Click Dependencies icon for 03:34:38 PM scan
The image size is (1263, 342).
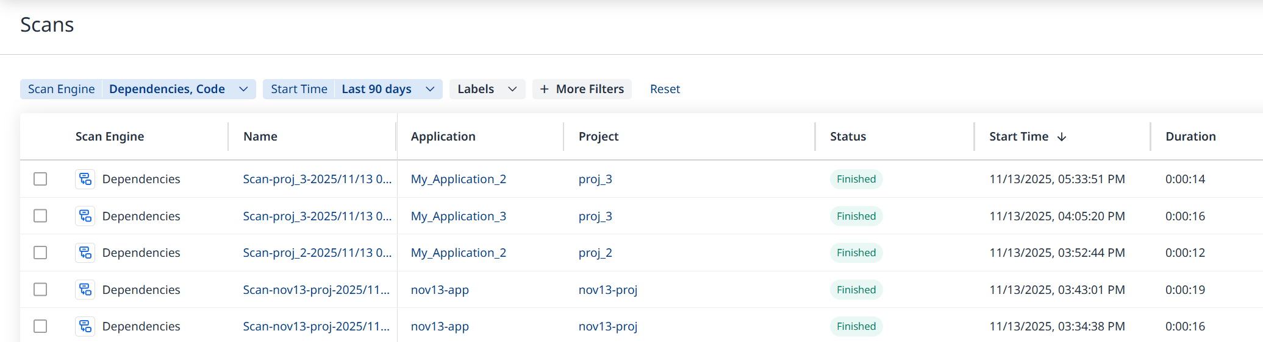(85, 326)
